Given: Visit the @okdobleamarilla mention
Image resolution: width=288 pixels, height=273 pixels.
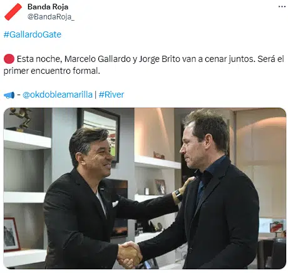Looking at the screenshot, I should pos(58,95).
